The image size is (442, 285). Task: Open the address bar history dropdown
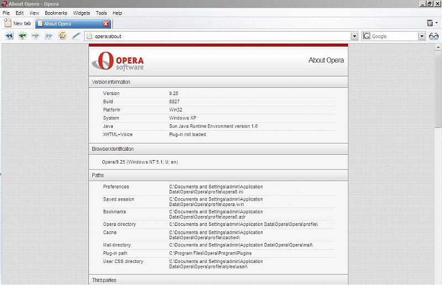[354, 36]
